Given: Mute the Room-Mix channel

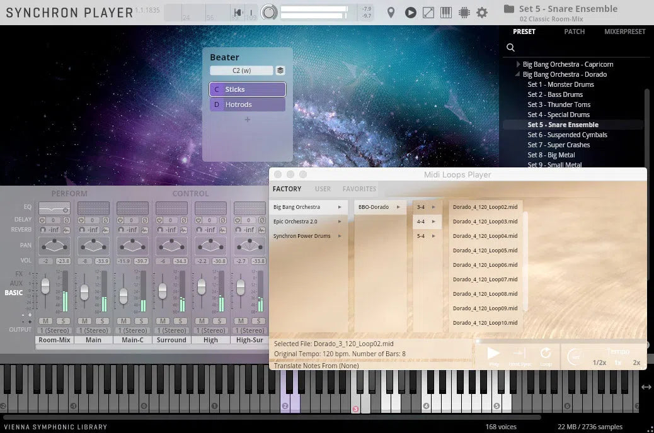Looking at the screenshot, I should pyautogui.click(x=45, y=321).
